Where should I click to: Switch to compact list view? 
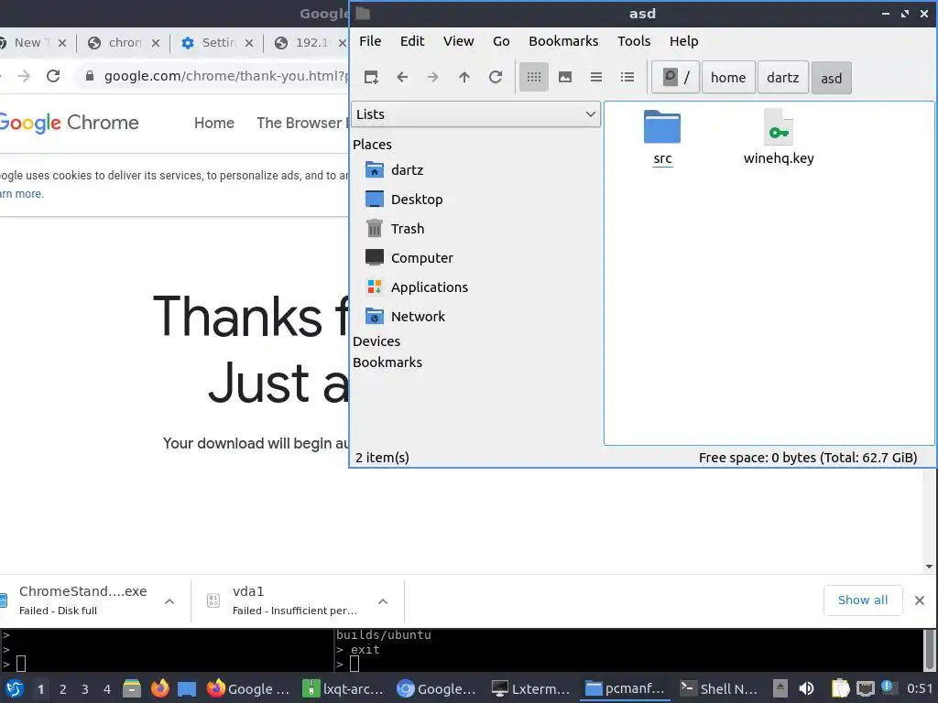coord(595,77)
